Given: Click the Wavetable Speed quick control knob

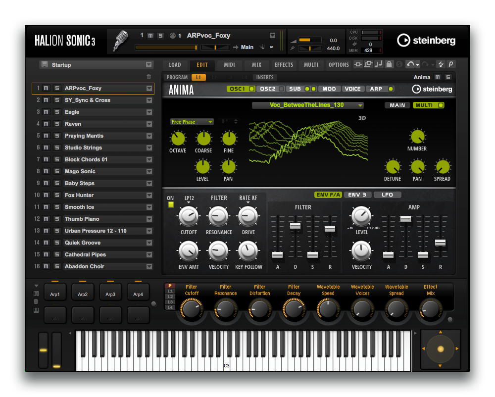Looking at the screenshot, I should (x=328, y=308).
